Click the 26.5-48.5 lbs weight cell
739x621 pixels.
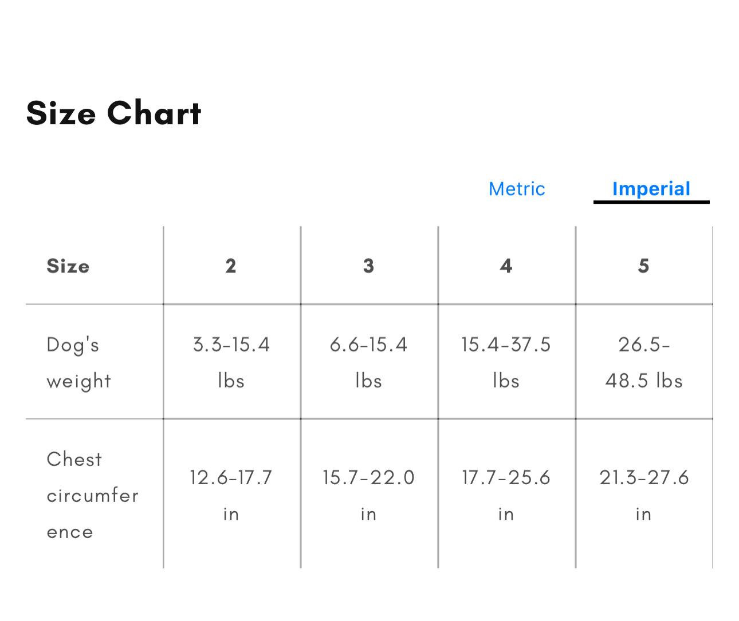click(644, 362)
